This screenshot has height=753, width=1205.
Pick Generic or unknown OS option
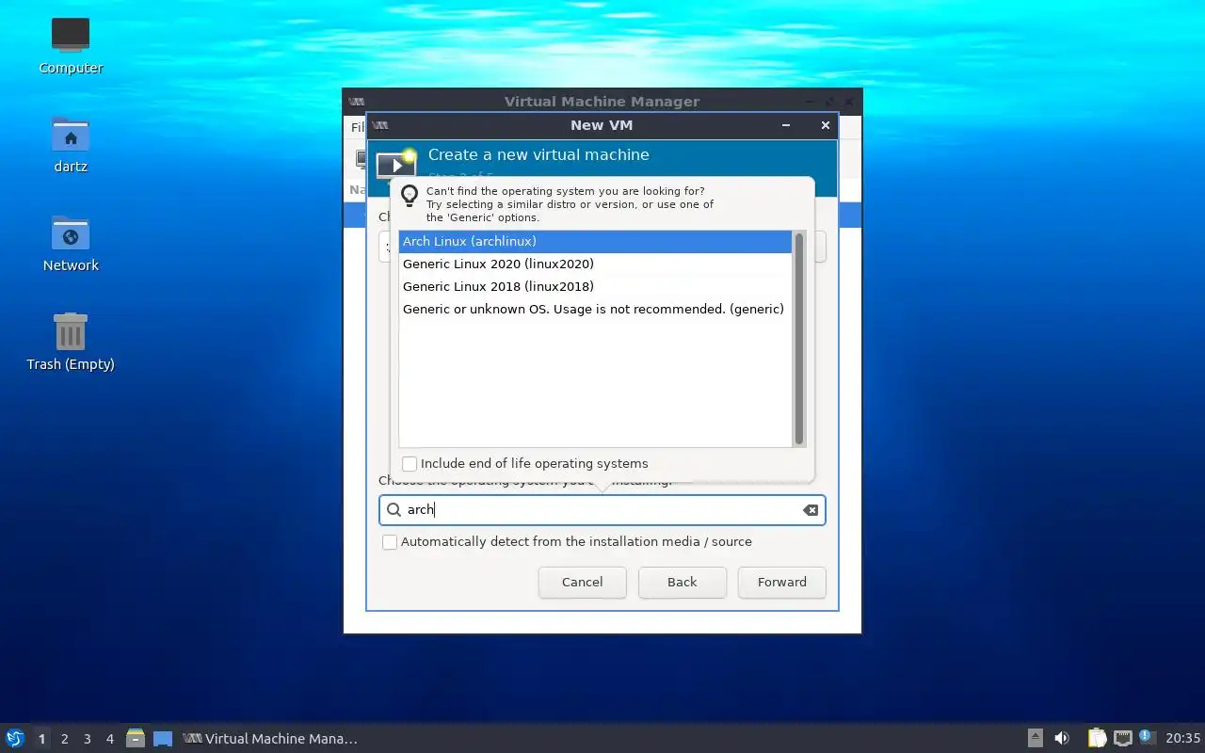(x=595, y=310)
